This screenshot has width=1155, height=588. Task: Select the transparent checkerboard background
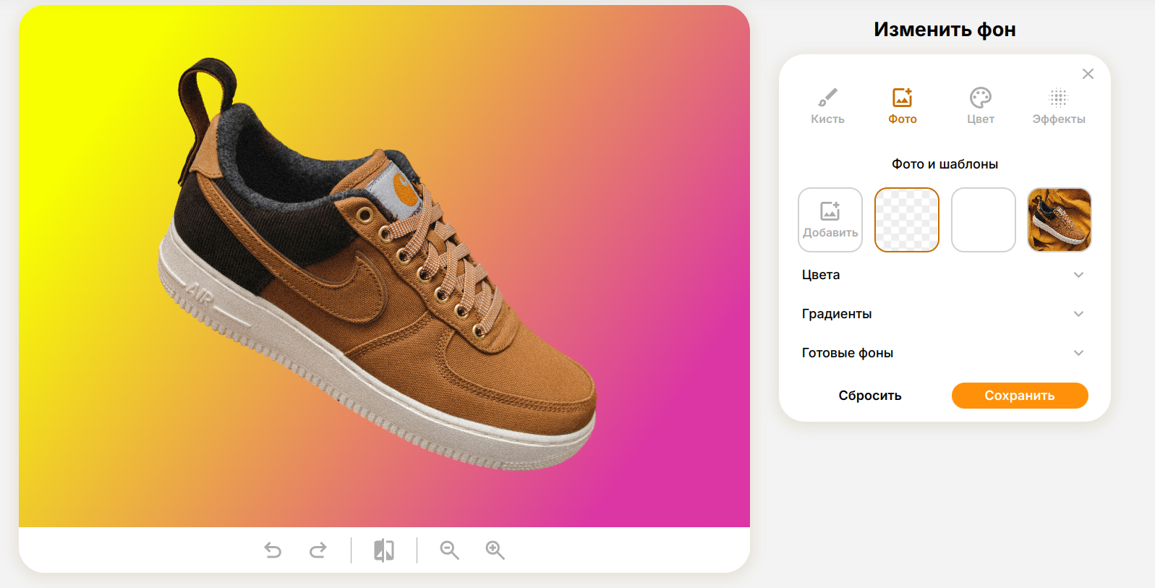907,220
